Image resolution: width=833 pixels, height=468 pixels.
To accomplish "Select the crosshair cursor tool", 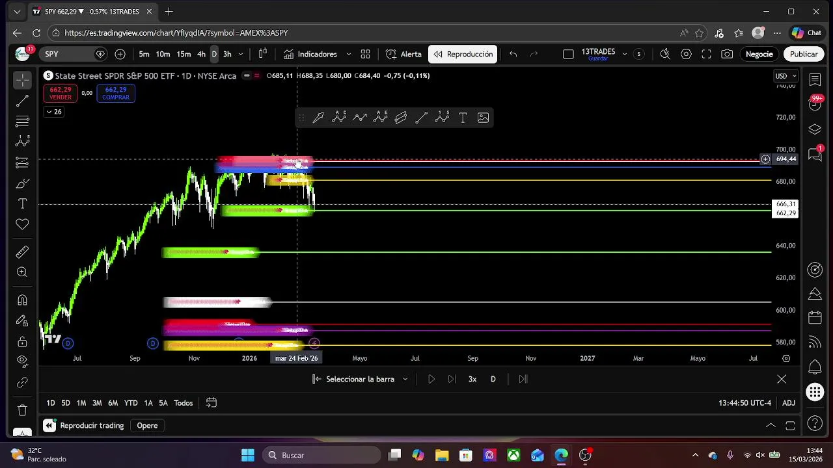I will tap(22, 80).
